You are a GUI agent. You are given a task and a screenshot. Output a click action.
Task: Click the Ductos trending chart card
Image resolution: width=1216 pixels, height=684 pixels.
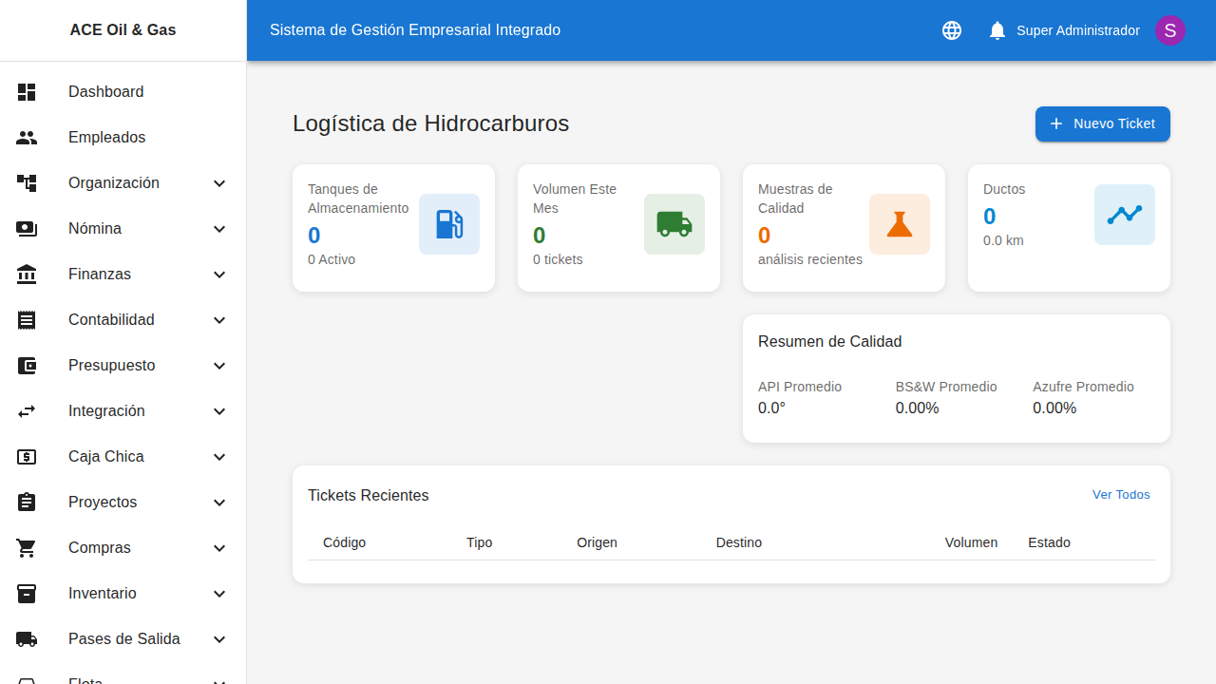pos(1124,214)
